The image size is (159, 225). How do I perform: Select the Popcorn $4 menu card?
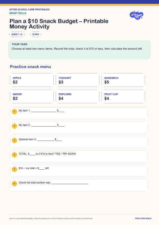(78, 96)
